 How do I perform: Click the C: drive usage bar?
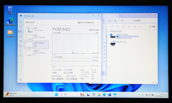tap(128, 36)
